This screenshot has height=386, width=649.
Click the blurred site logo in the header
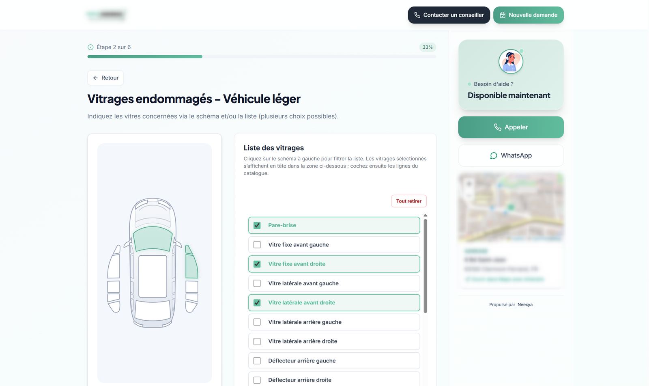pos(106,15)
